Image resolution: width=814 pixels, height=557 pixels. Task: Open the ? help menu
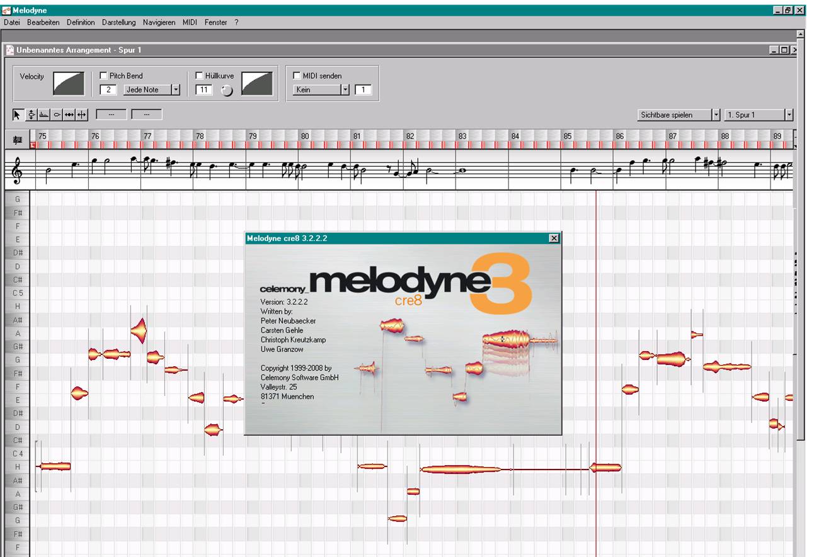(236, 22)
